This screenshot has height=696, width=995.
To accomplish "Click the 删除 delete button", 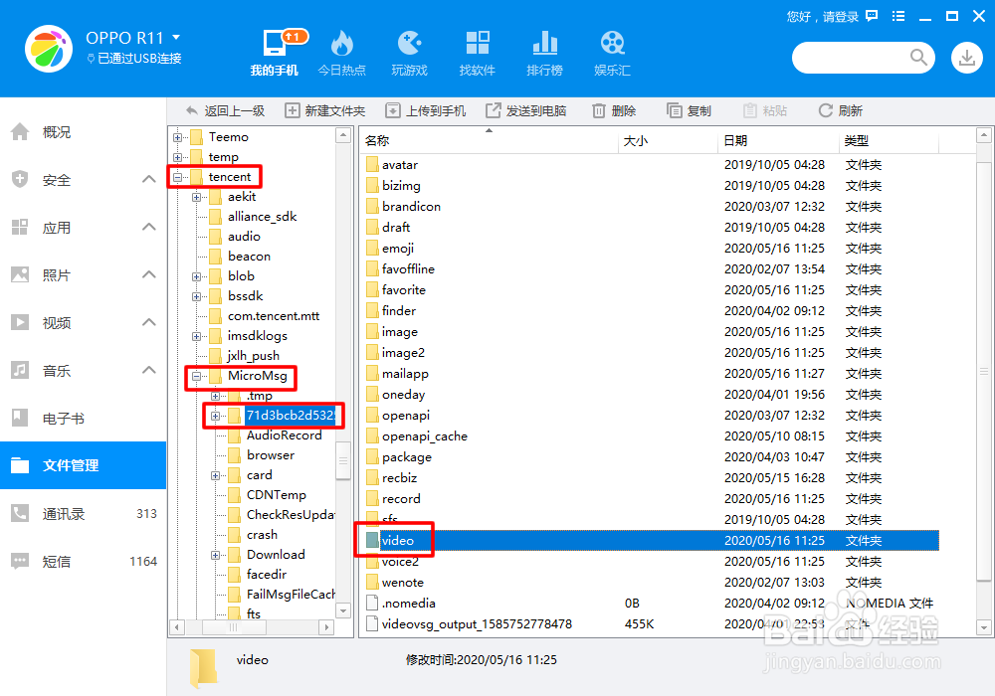I will (x=614, y=111).
